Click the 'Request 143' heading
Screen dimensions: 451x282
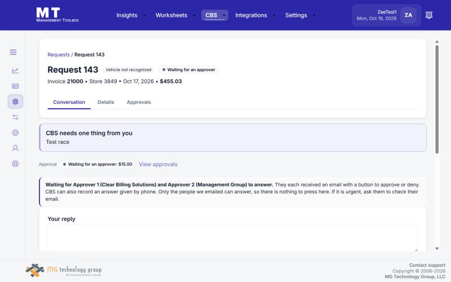coord(73,69)
